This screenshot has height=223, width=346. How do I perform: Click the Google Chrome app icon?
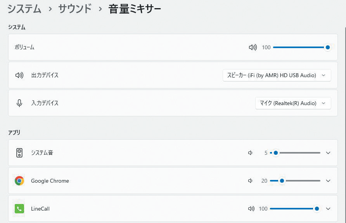pos(19,181)
